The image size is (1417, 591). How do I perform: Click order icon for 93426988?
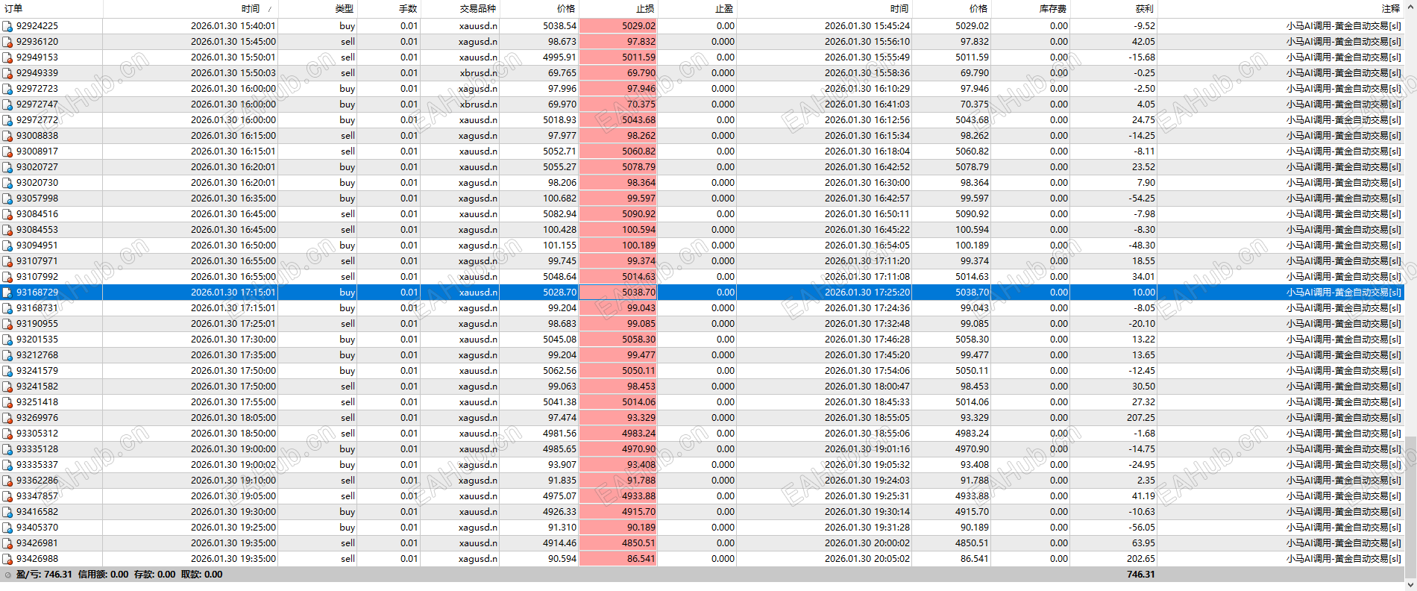point(7,559)
